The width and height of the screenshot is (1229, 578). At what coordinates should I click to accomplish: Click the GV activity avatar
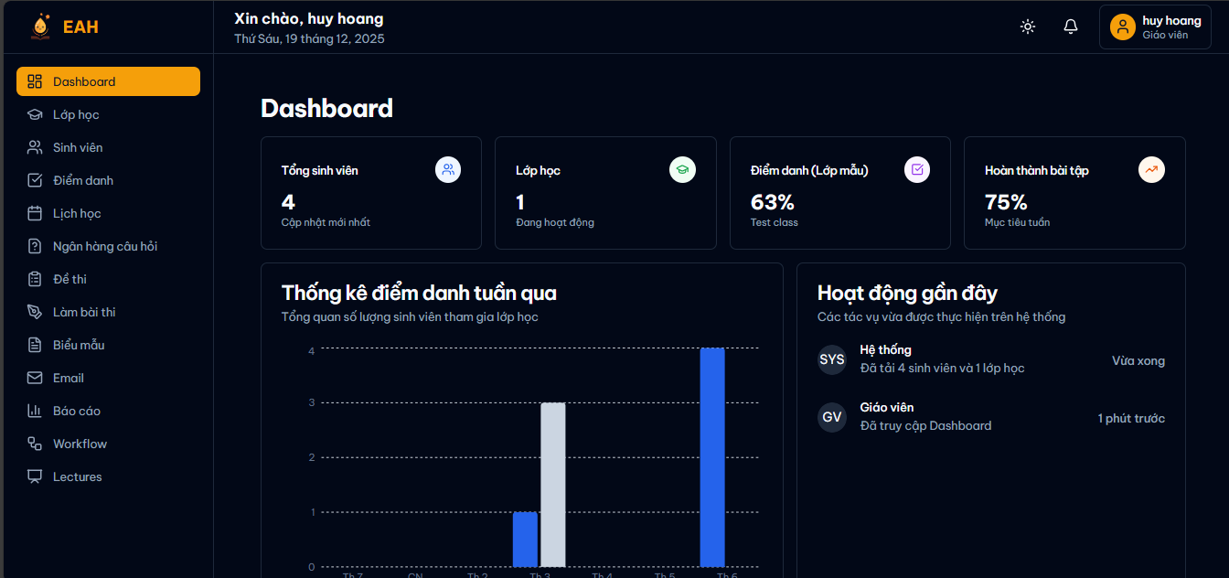coord(832,417)
